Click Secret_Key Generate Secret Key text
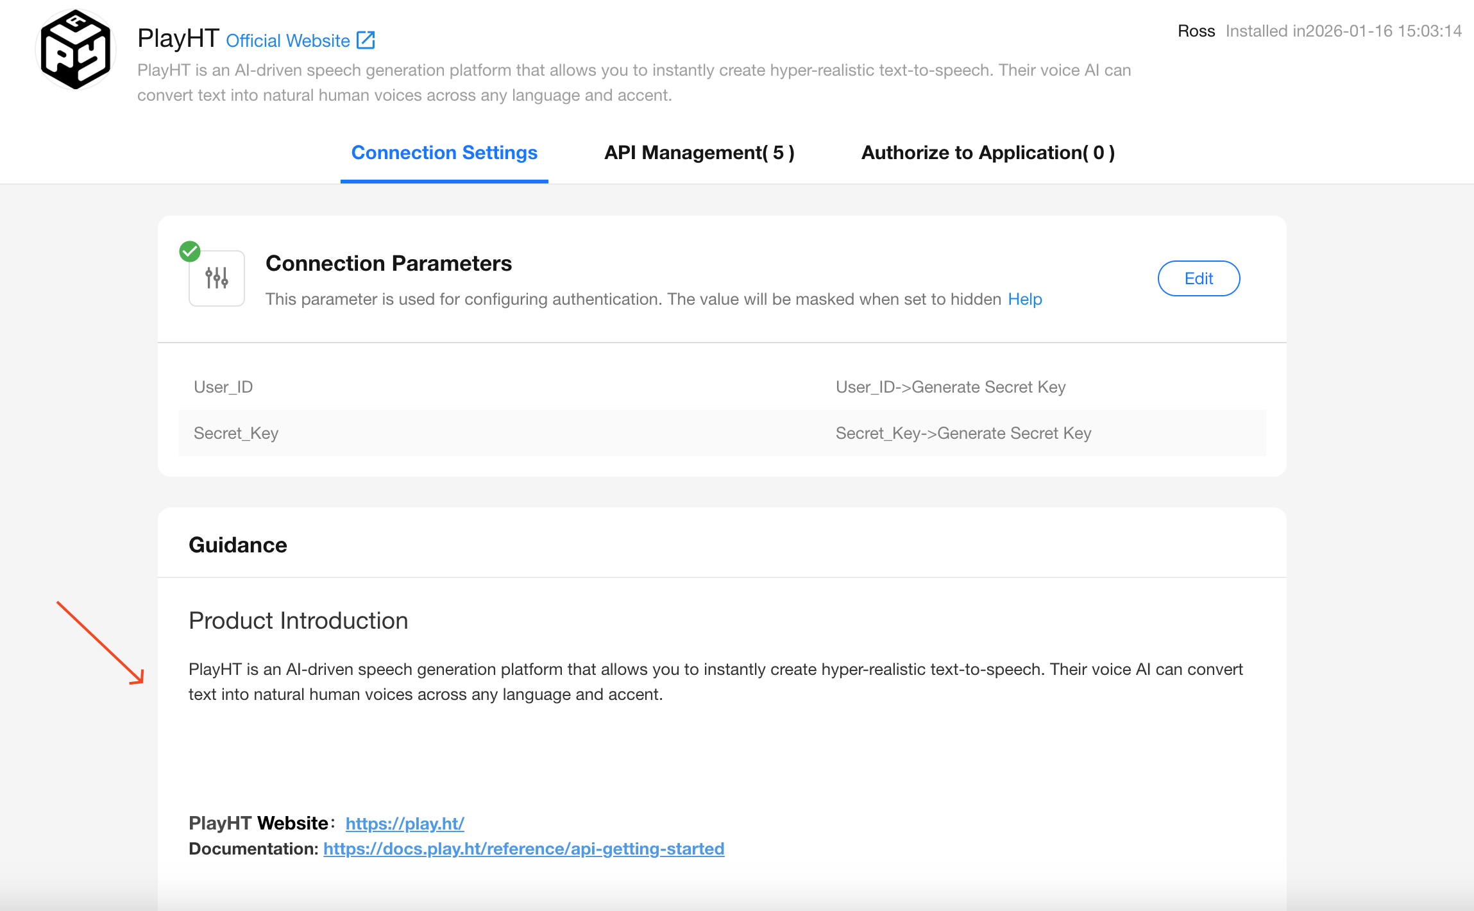1474x911 pixels. pos(963,433)
